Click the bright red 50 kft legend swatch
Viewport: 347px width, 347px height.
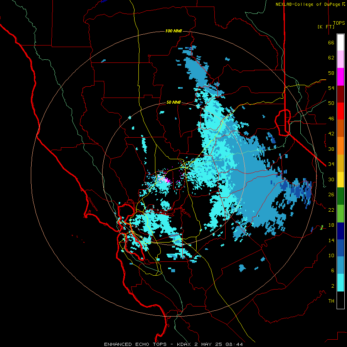(340, 111)
